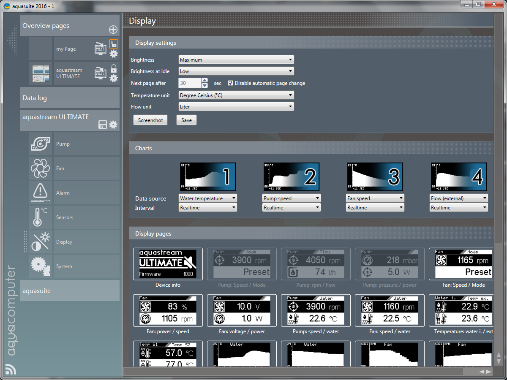Open chart 3 Interval dropdown
Viewport: 507px width, 380px height.
click(x=375, y=208)
